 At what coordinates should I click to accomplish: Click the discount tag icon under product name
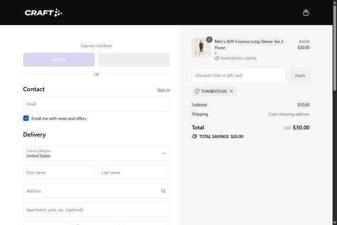pyautogui.click(x=216, y=58)
